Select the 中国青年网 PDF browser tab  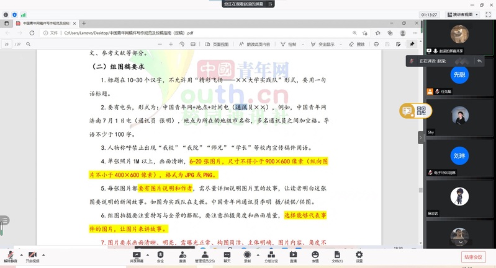46,24
